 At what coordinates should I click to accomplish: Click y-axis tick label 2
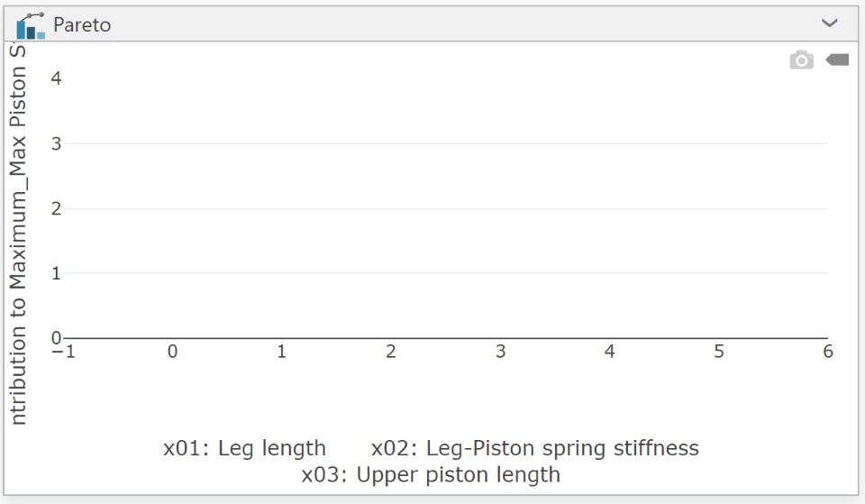pos(56,208)
